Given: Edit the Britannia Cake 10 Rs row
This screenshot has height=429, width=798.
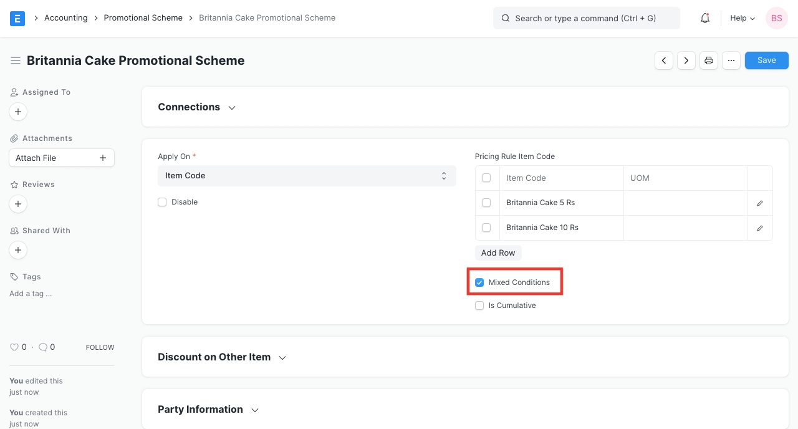Looking at the screenshot, I should tap(760, 228).
